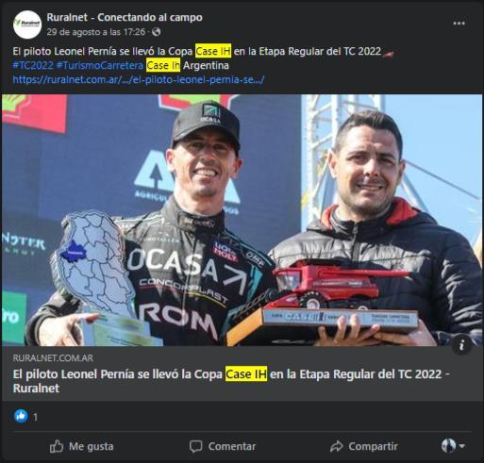
Task: Open the podium photo of Leonel Pernía
Action: [x=242, y=220]
